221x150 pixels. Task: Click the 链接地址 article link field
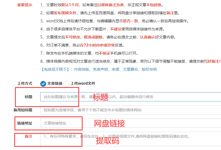(129, 123)
